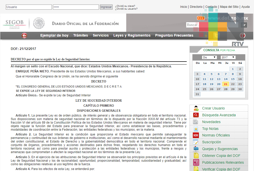Screen dimensions: 254x171
Task: Open the Contacto link
Action: (x=211, y=7)
